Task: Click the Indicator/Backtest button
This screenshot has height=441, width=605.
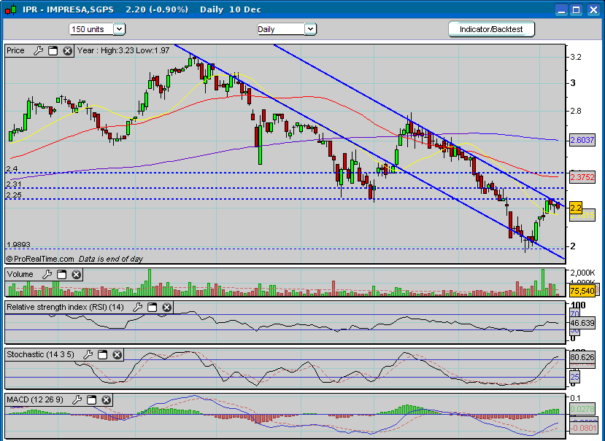Action: point(491,29)
